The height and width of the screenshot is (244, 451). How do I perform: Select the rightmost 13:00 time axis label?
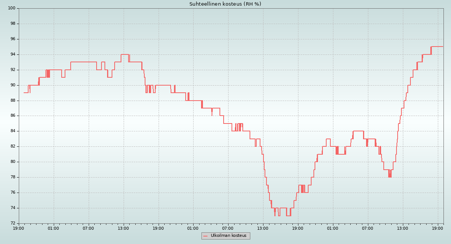coord(403,228)
